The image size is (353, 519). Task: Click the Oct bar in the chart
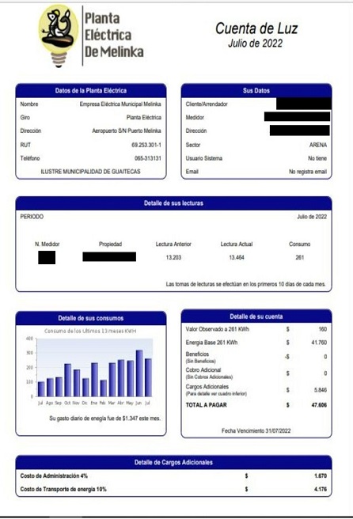pos(68,381)
